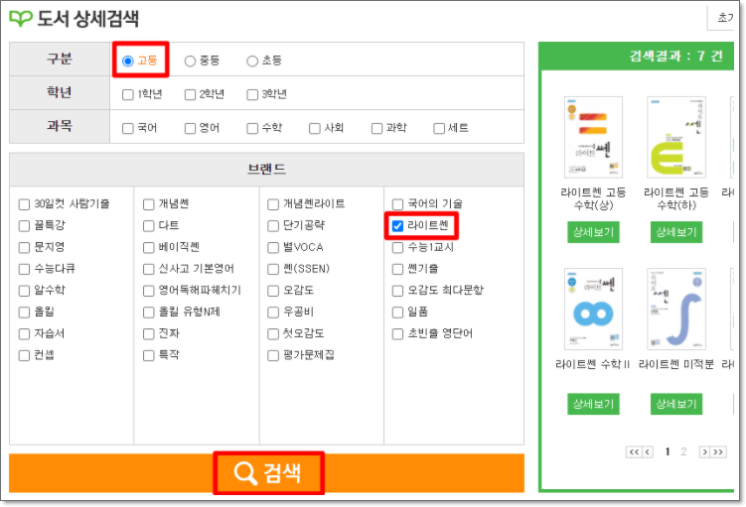
Task: Select the 수능1교시 brand checkbox
Action: click(x=397, y=248)
